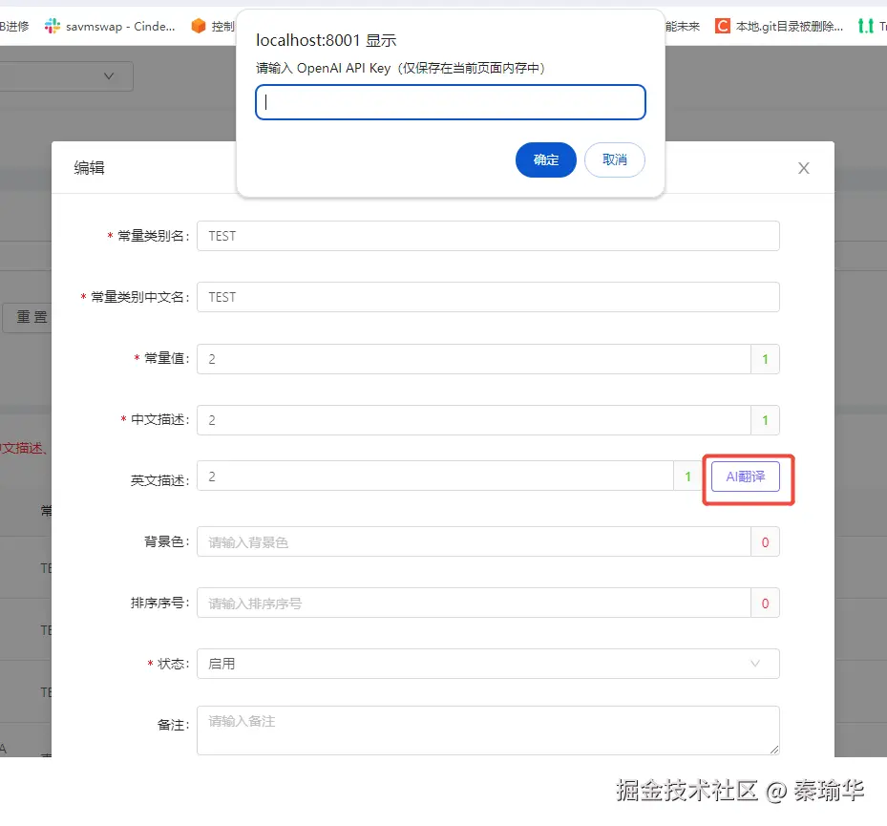Click the localhost:8001 显示 prompt heading
Viewport: 887px width, 826px height.
coord(326,41)
